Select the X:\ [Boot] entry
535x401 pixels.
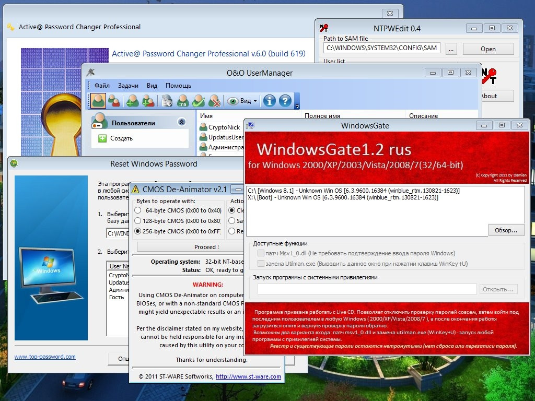tap(343, 197)
